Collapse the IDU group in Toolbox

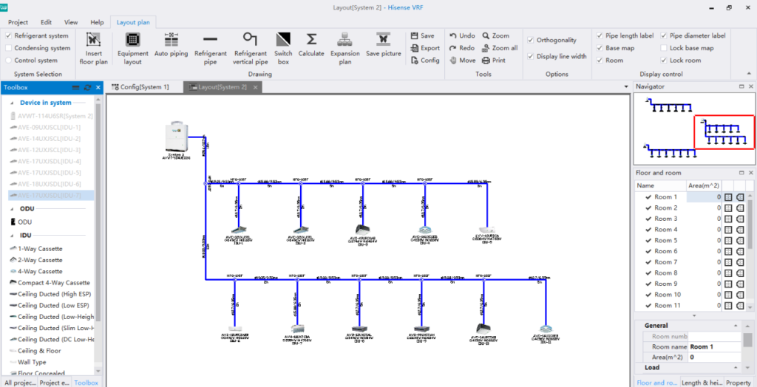pyautogui.click(x=12, y=236)
